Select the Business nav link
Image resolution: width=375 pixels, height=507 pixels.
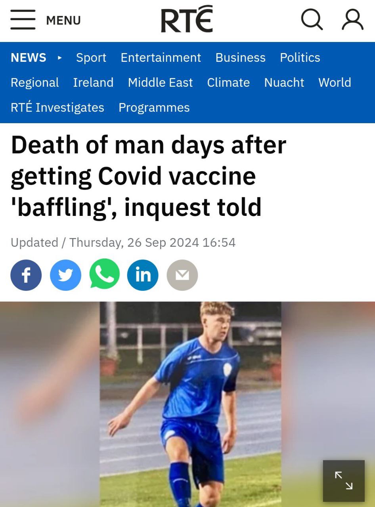[x=241, y=58]
